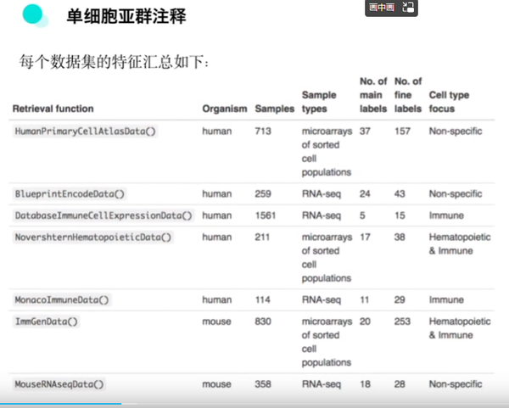Image resolution: width=509 pixels, height=408 pixels.
Task: Select the No. of main labels header
Action: click(x=373, y=95)
